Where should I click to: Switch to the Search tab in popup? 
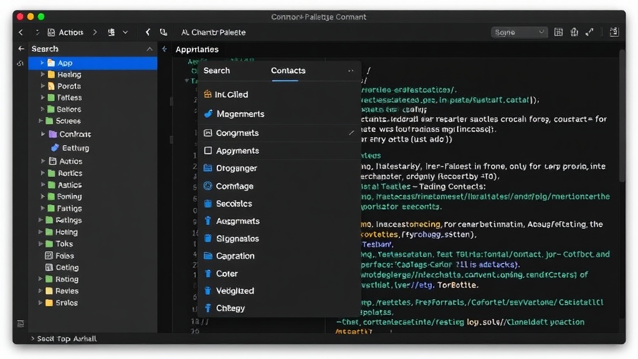(x=216, y=70)
